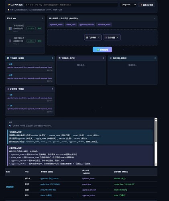Click the lightning icon on the AI negotiation button
This screenshot has height=201, width=169.
(x=141, y=5)
